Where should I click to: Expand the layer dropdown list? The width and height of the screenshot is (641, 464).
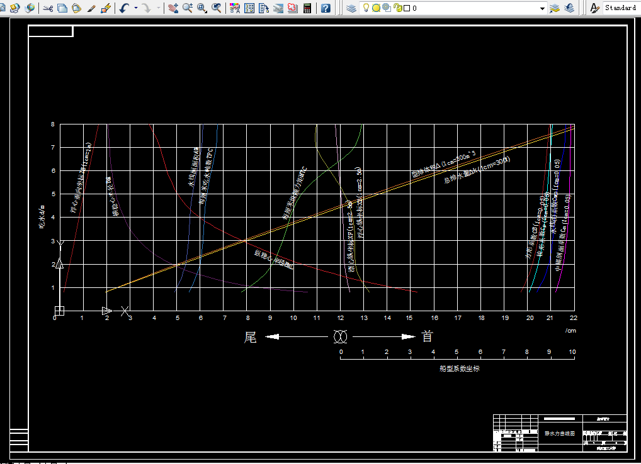click(543, 8)
